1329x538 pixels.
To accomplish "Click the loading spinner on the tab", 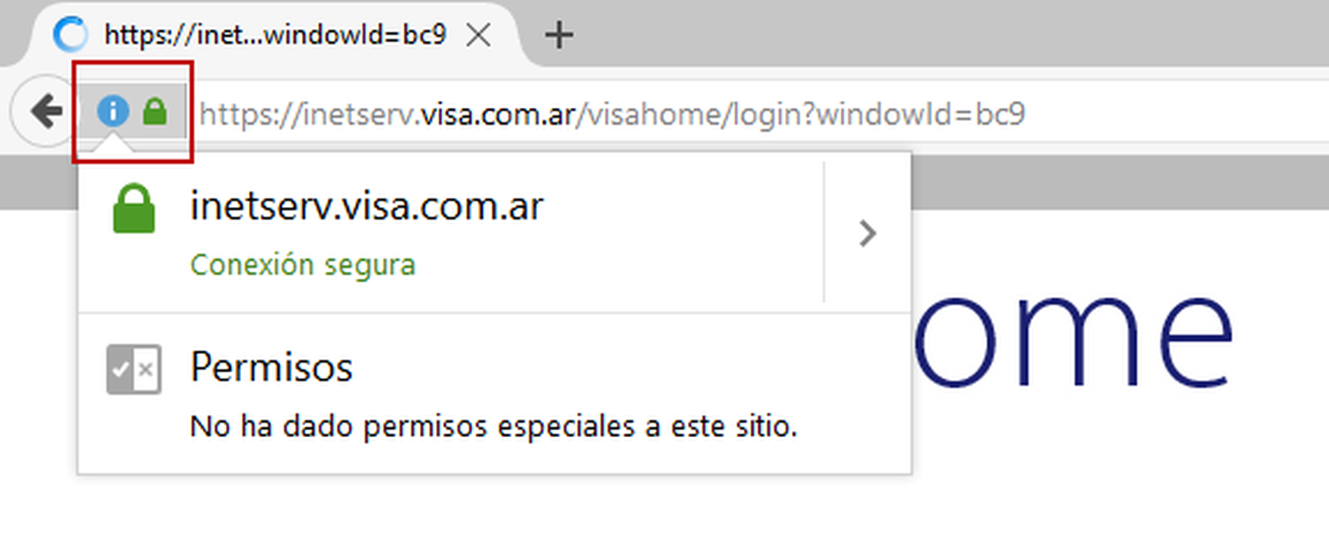I will 71,35.
